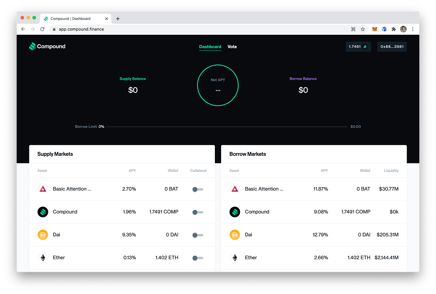Click Supply 1.7491 COMP wallet value
436x294 pixels.
pyautogui.click(x=164, y=212)
